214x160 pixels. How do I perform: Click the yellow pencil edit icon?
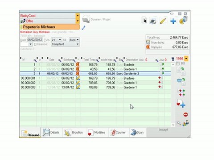pos(163,21)
